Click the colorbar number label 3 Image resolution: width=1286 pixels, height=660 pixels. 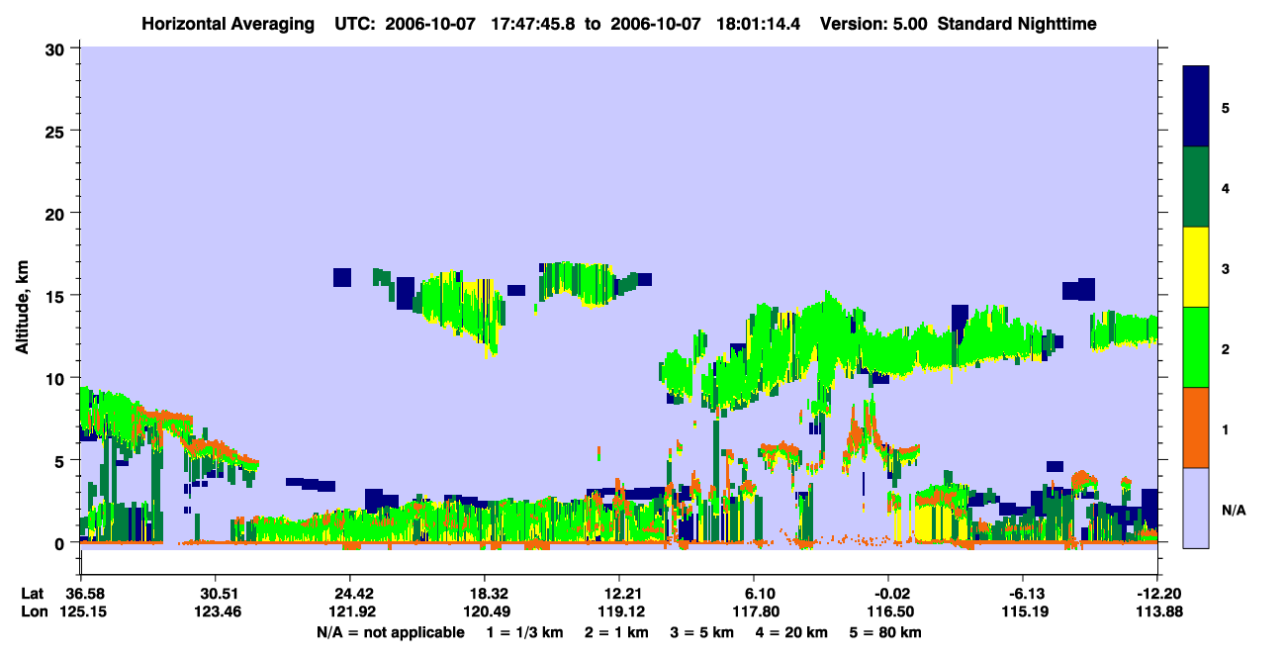pos(1226,268)
